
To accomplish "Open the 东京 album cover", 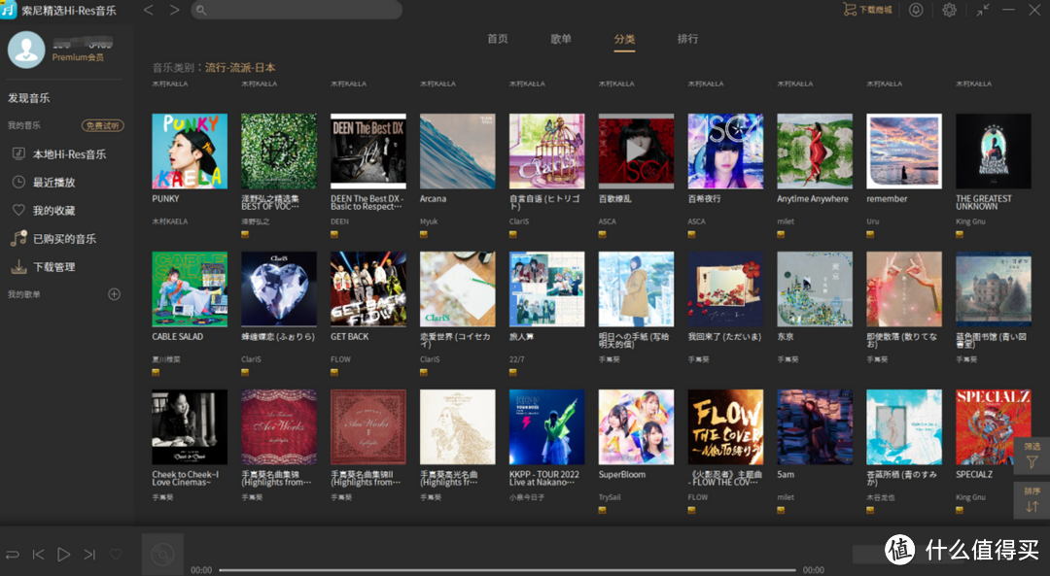I will pos(815,289).
